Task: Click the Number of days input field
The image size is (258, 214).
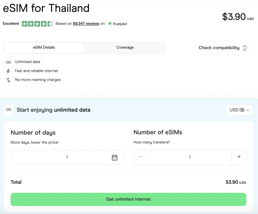Action: point(60,157)
